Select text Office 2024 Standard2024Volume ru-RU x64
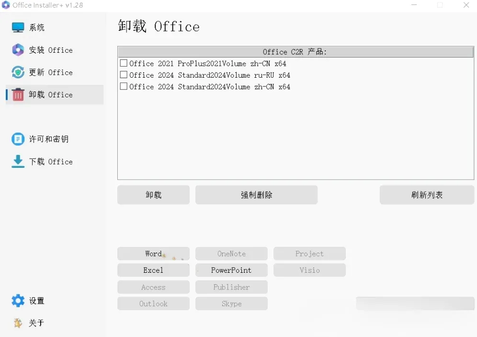 pos(210,75)
